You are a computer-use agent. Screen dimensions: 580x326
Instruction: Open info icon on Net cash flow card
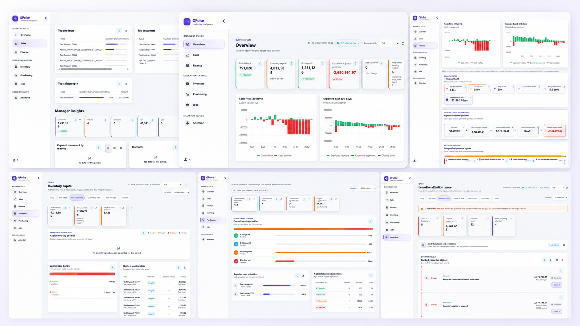click(x=382, y=63)
